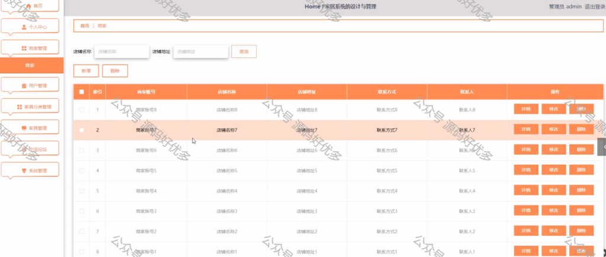
Task: Click the 新增 button
Action: 86,70
